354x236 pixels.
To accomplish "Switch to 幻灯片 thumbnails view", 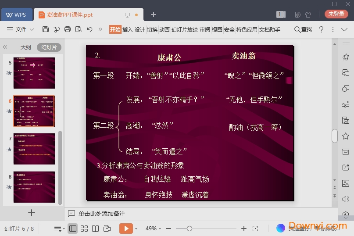I will (49, 47).
